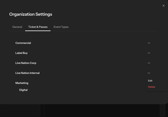This screenshot has width=168, height=117.
Task: Select the Marketing category label
Action: coord(22,83)
